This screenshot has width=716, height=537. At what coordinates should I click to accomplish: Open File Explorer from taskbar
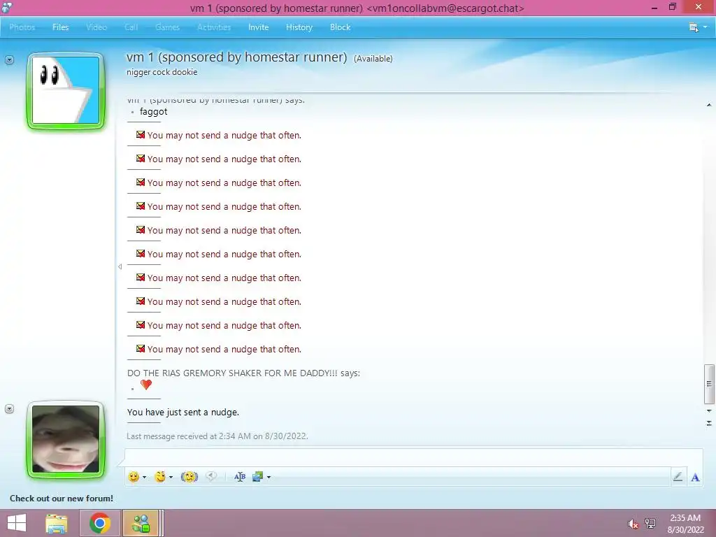pyautogui.click(x=57, y=523)
